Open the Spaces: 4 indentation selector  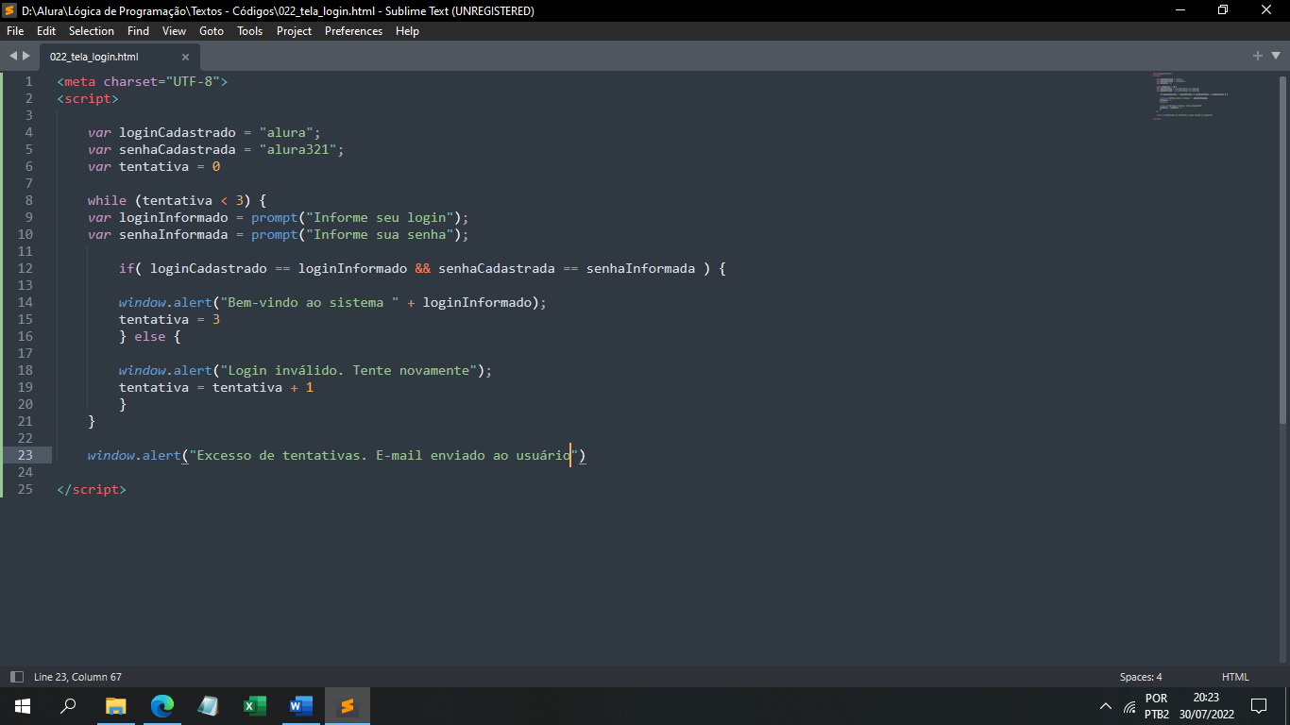(x=1140, y=677)
